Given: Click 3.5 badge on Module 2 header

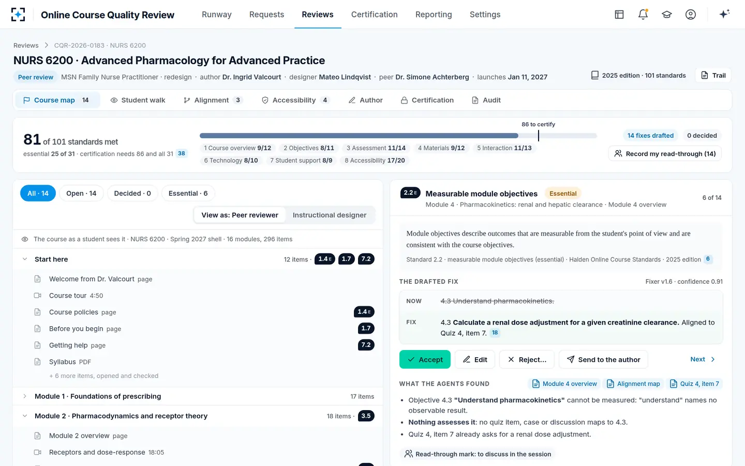Looking at the screenshot, I should pos(366,416).
